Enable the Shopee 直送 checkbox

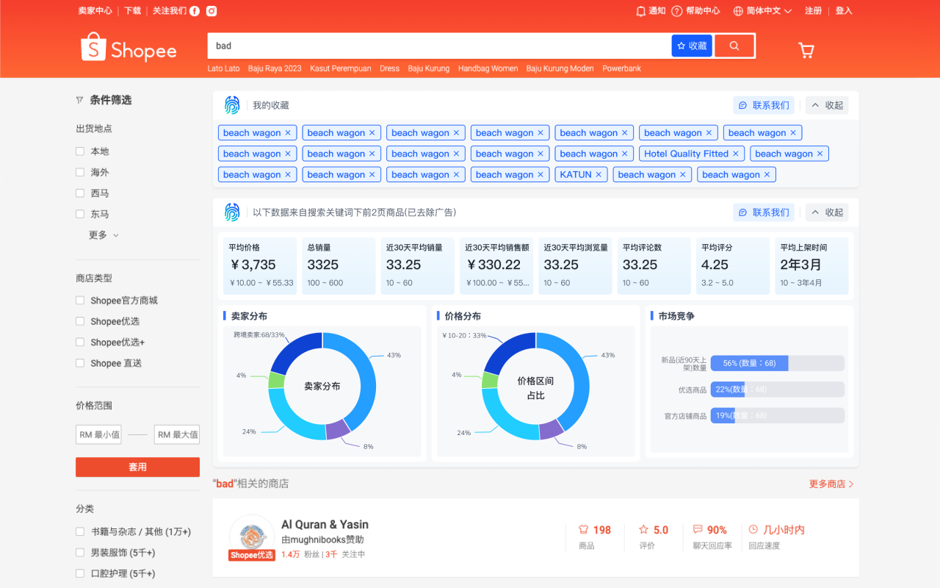point(80,363)
